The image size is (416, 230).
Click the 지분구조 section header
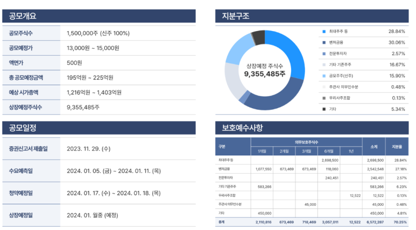pos(312,16)
